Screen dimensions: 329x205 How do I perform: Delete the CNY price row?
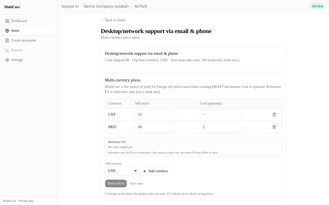274,115
